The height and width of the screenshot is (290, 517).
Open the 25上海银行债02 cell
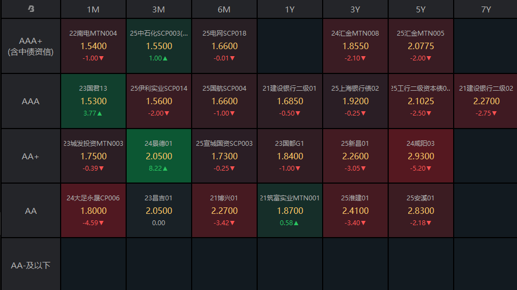tap(355, 101)
